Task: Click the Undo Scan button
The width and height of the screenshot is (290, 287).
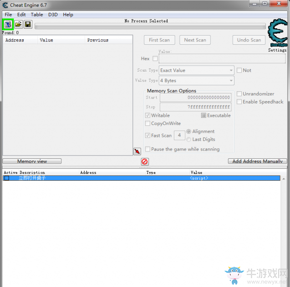Action: click(x=249, y=40)
